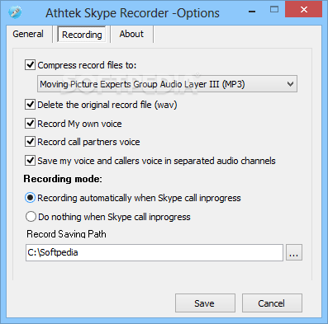Screen dimensions: 328x324
Task: Click the Record Saving Path text field
Action: (154, 252)
